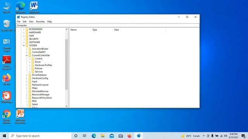
Task: Click the volume icon in system tray
Action: pos(226,136)
